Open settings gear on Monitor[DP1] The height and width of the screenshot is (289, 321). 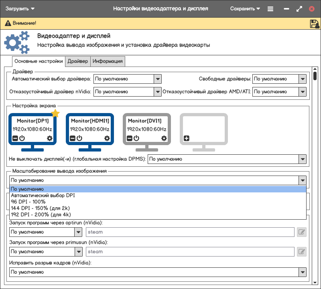pyautogui.click(x=50, y=138)
